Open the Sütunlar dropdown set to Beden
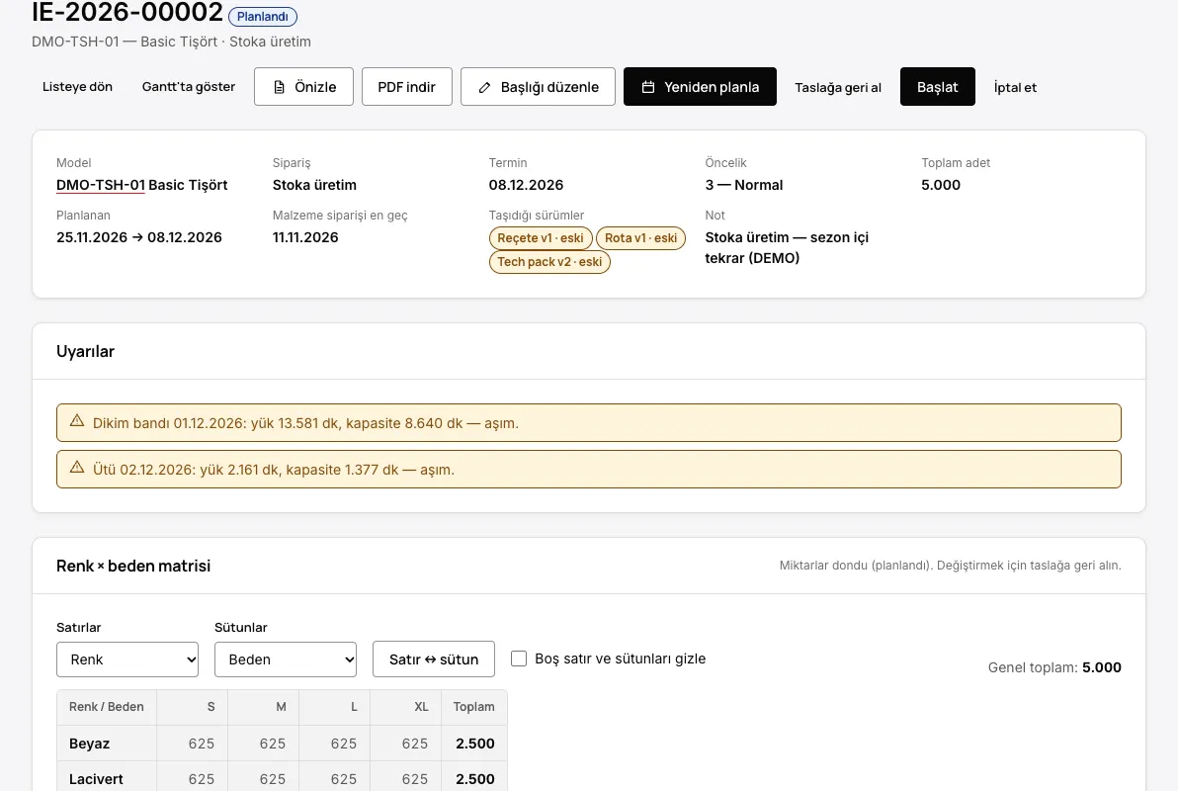The height and width of the screenshot is (791, 1178). pos(286,659)
